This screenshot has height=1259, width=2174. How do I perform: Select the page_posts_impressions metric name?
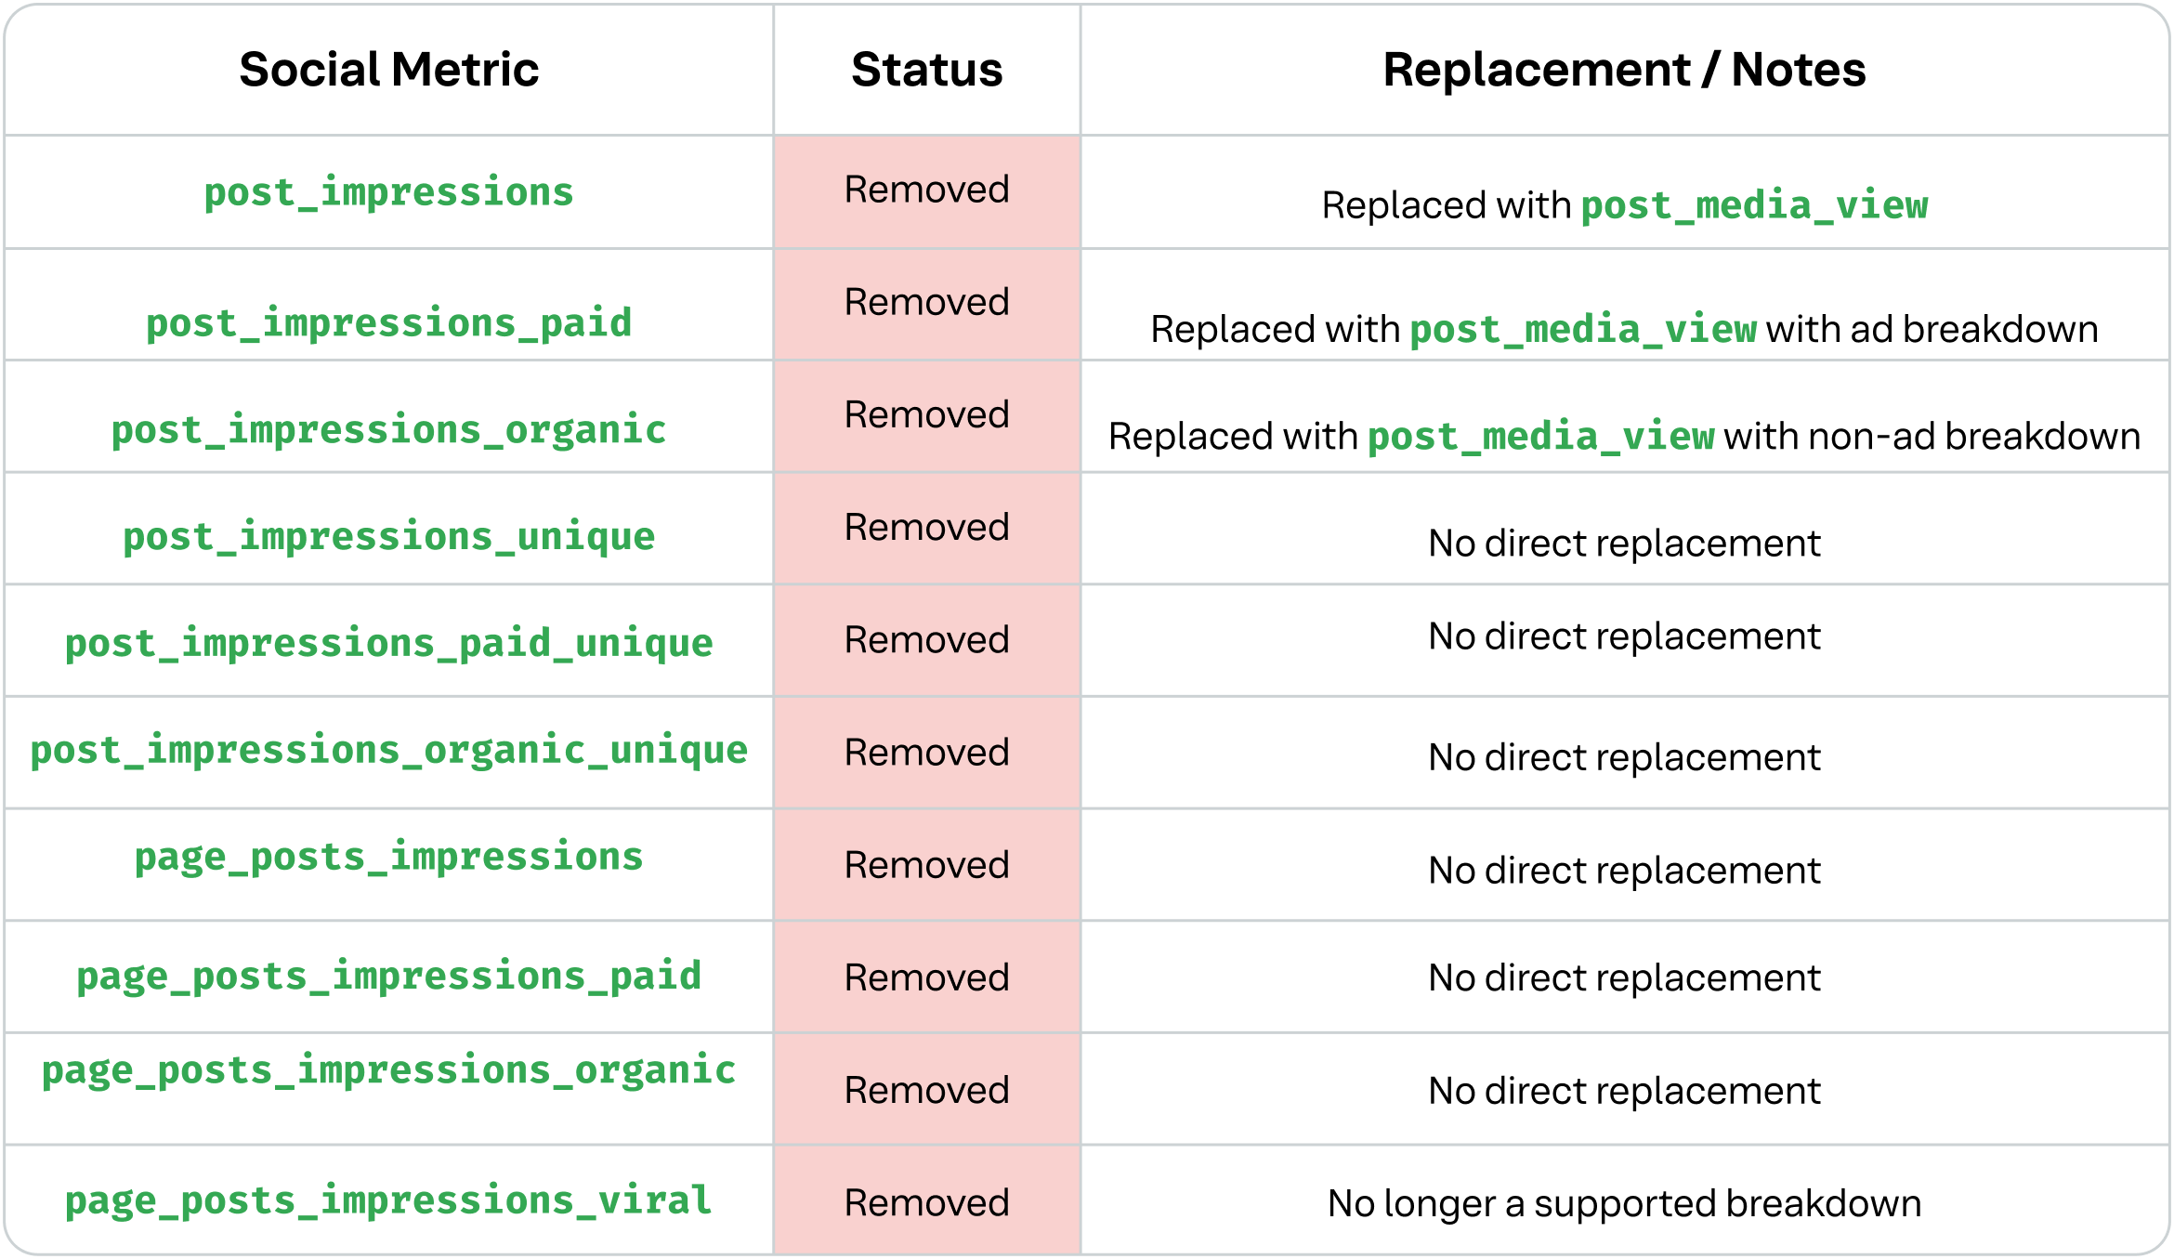point(388,857)
